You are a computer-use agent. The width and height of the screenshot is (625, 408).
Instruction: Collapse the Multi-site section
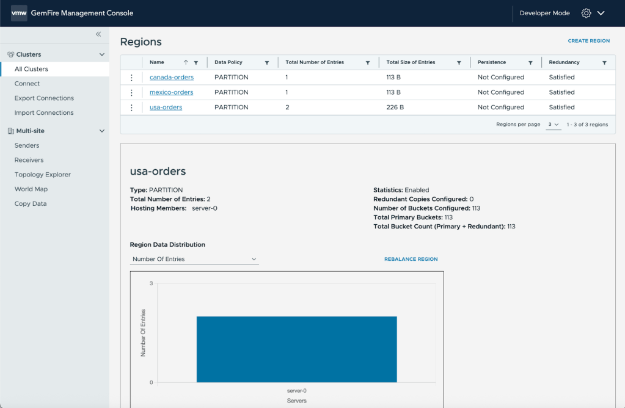point(102,131)
